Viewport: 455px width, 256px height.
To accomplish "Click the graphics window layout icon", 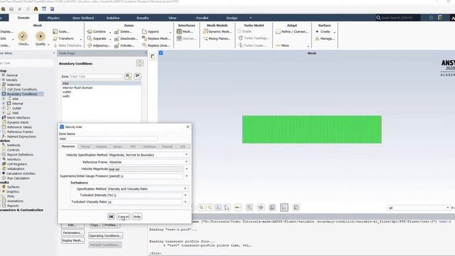I will pyautogui.click(x=153, y=56).
